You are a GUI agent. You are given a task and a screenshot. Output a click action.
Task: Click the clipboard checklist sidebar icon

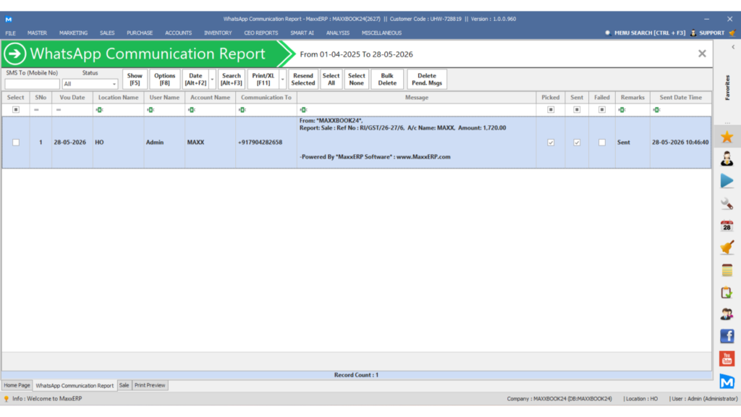pyautogui.click(x=727, y=292)
